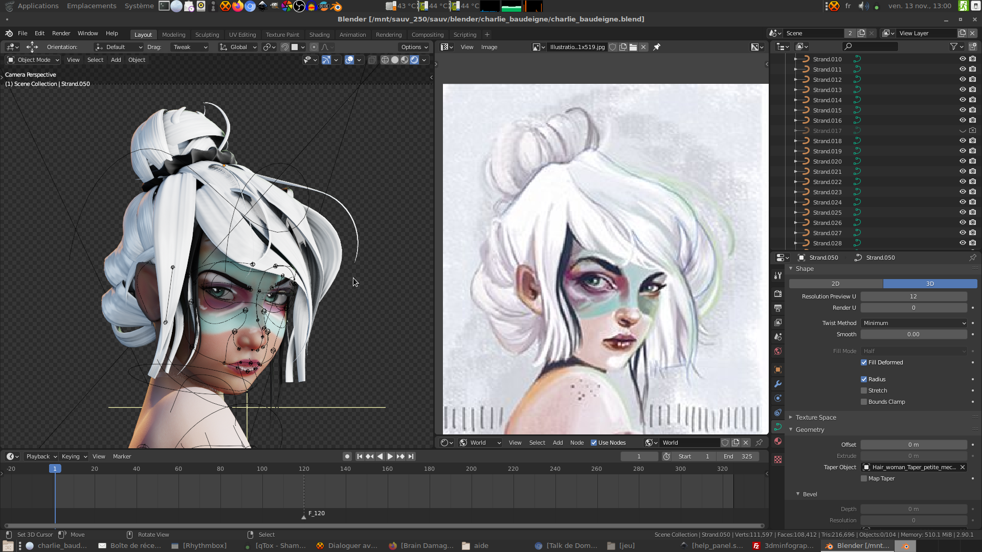Add a new collection in the outliner

coord(973,47)
